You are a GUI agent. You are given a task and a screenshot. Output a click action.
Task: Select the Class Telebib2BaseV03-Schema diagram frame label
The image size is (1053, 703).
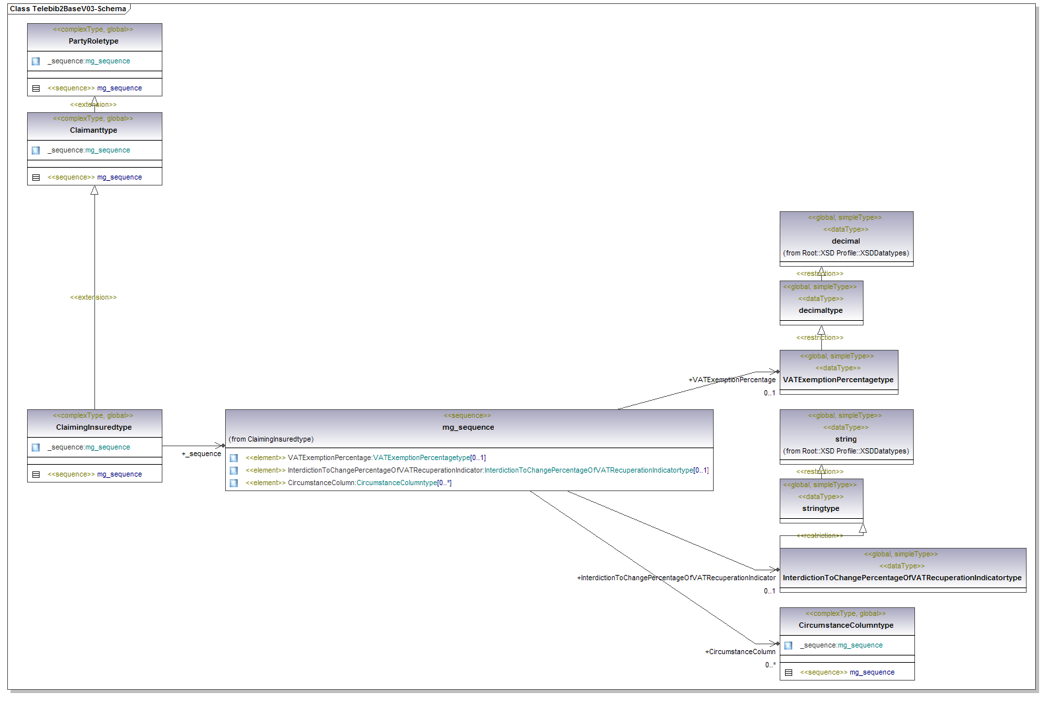(x=68, y=9)
